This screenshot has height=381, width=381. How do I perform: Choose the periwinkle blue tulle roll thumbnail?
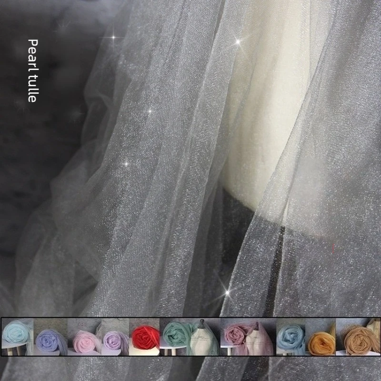click(50, 337)
